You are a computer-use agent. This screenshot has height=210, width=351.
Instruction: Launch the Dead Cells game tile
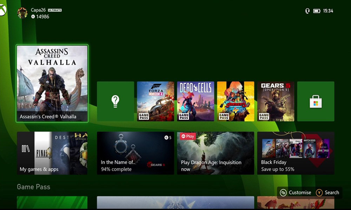pos(196,101)
